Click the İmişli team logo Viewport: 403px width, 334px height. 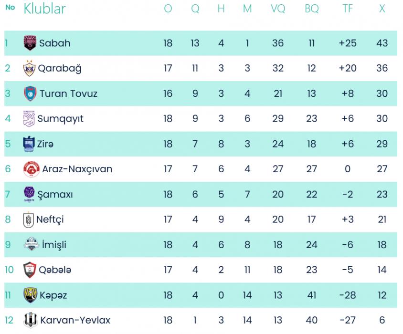(31, 245)
